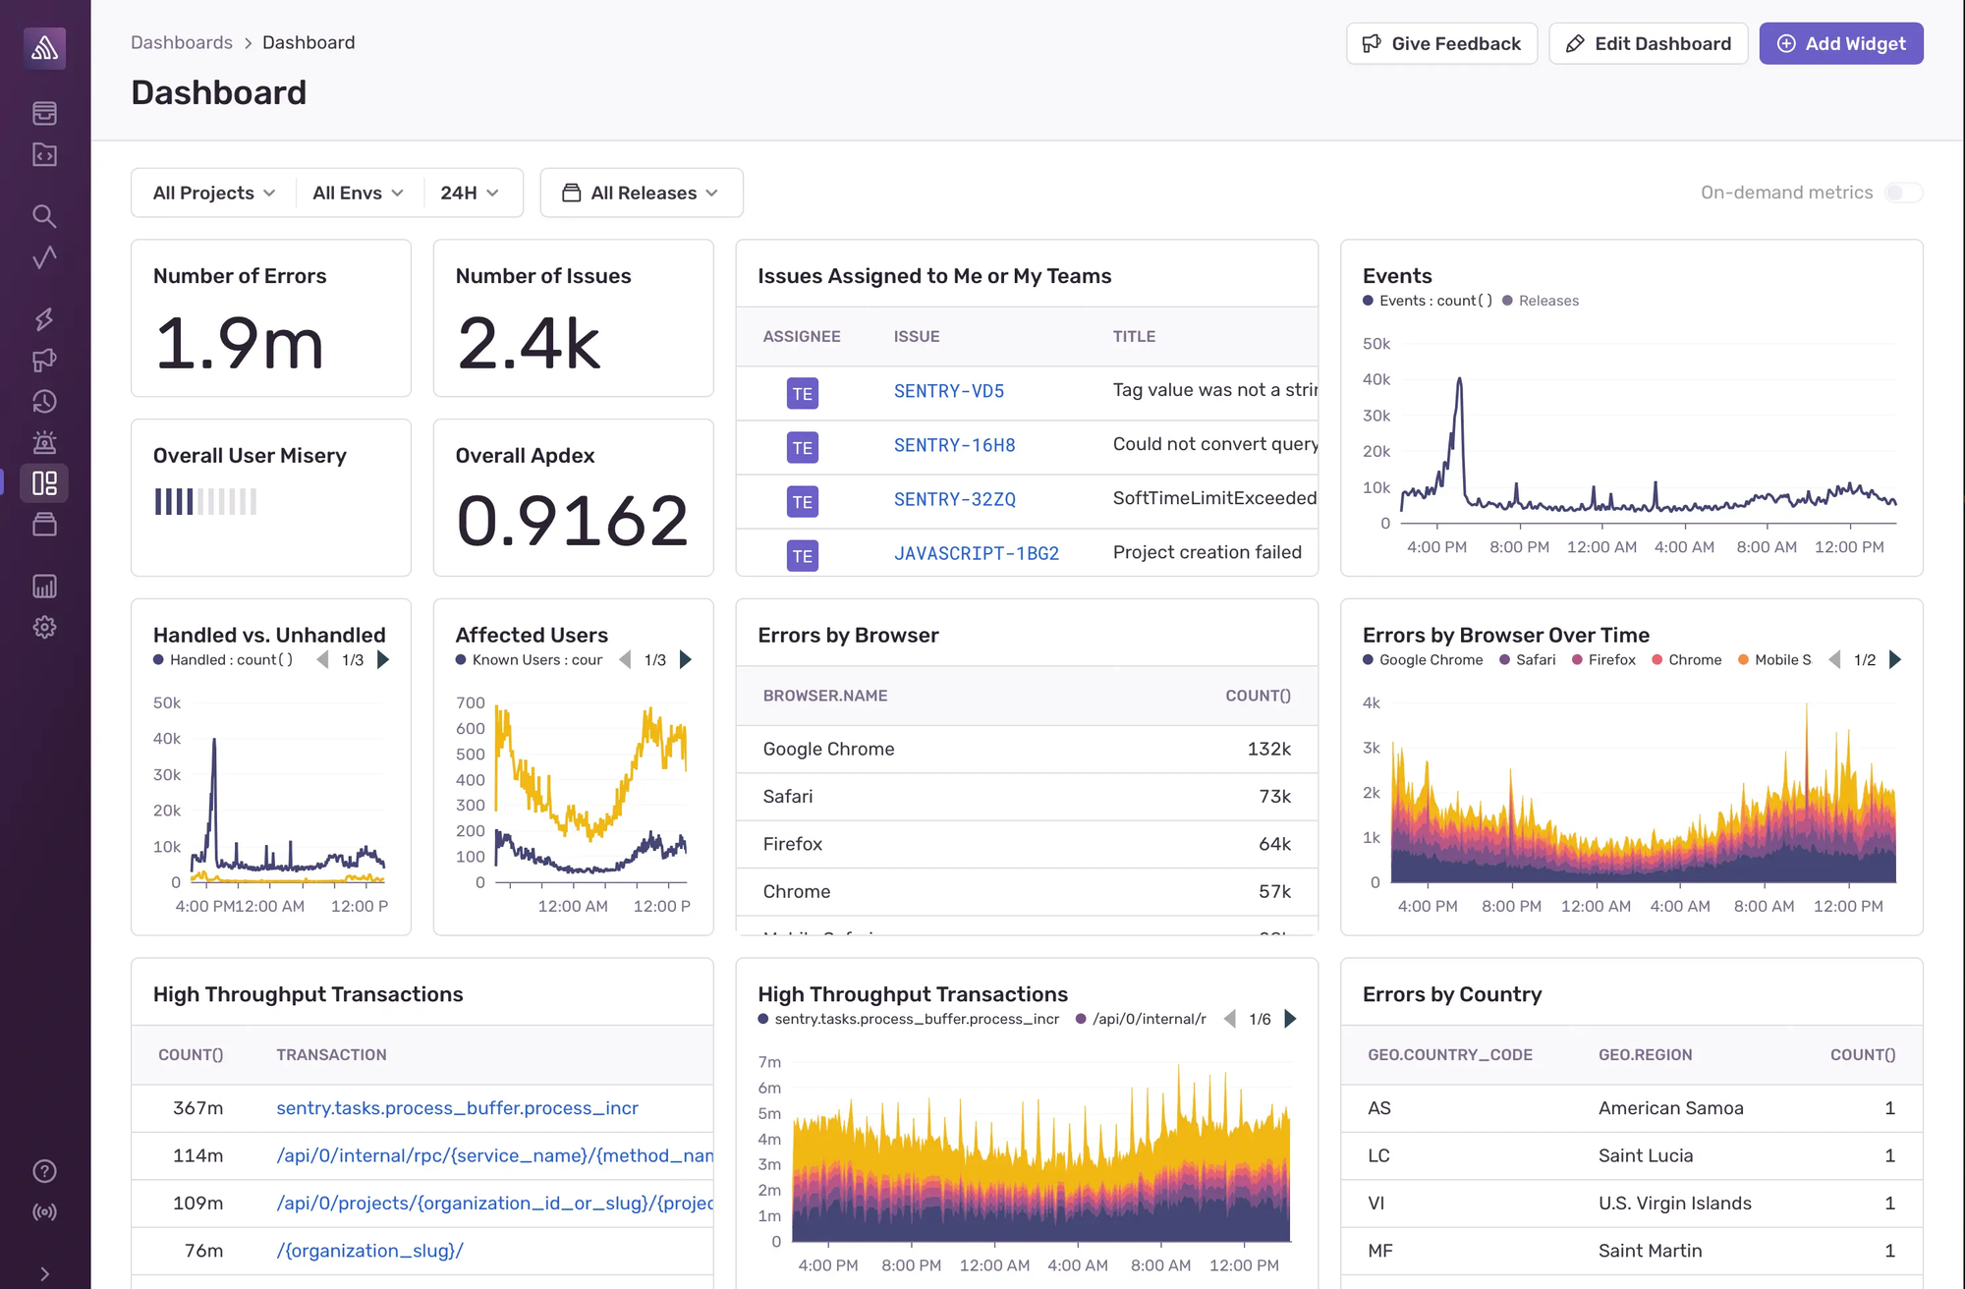The height and width of the screenshot is (1289, 1965).
Task: Enable the On-demand metrics toggle
Action: 1902,193
